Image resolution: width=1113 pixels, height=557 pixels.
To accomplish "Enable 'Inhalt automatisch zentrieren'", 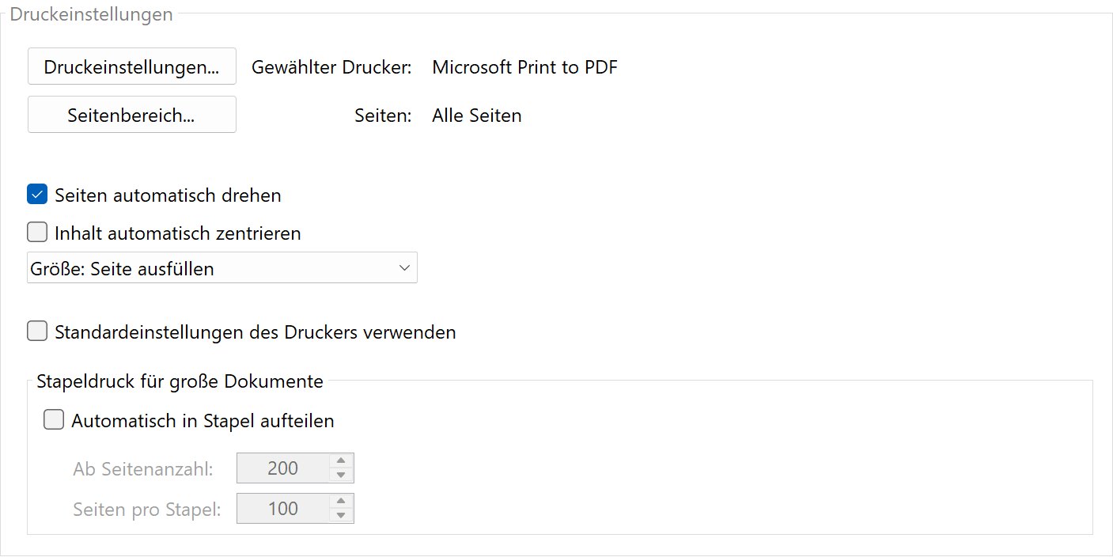I will pos(36,232).
